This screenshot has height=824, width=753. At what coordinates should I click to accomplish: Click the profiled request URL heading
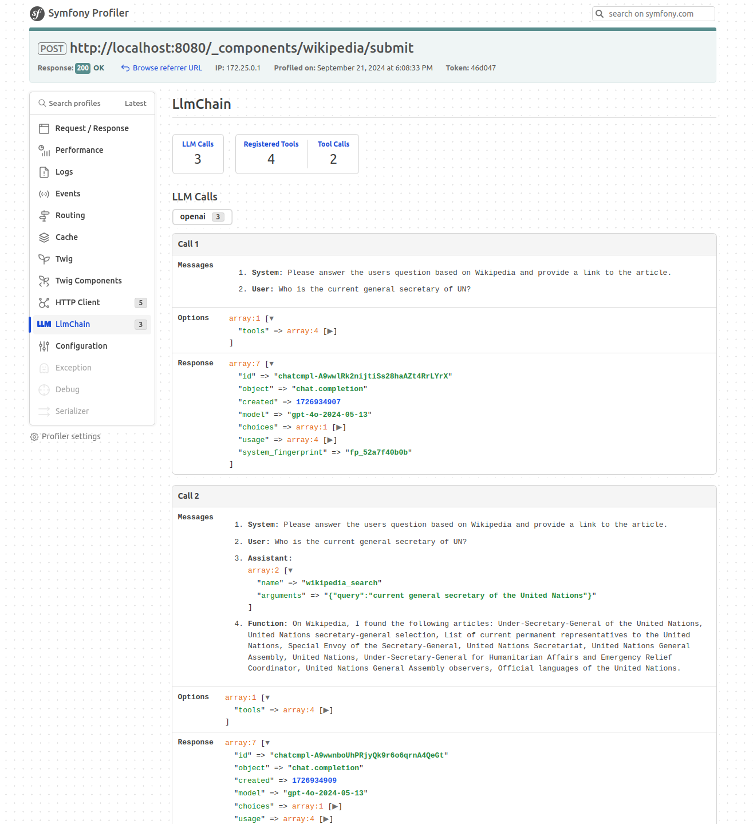(x=242, y=48)
